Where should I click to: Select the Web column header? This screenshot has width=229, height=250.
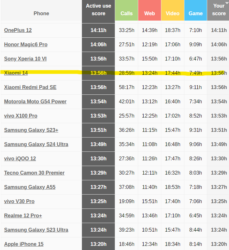point(150,13)
